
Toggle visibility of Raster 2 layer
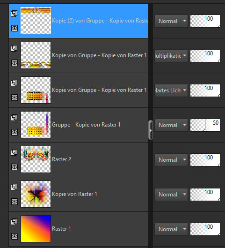coord(15,167)
